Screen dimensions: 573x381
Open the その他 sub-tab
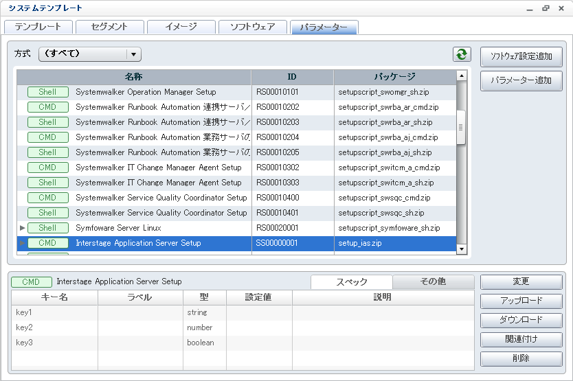tap(434, 282)
